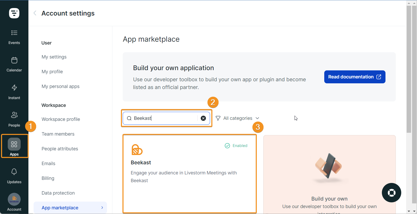
Task: Click the search magnifier icon
Action: click(x=129, y=118)
